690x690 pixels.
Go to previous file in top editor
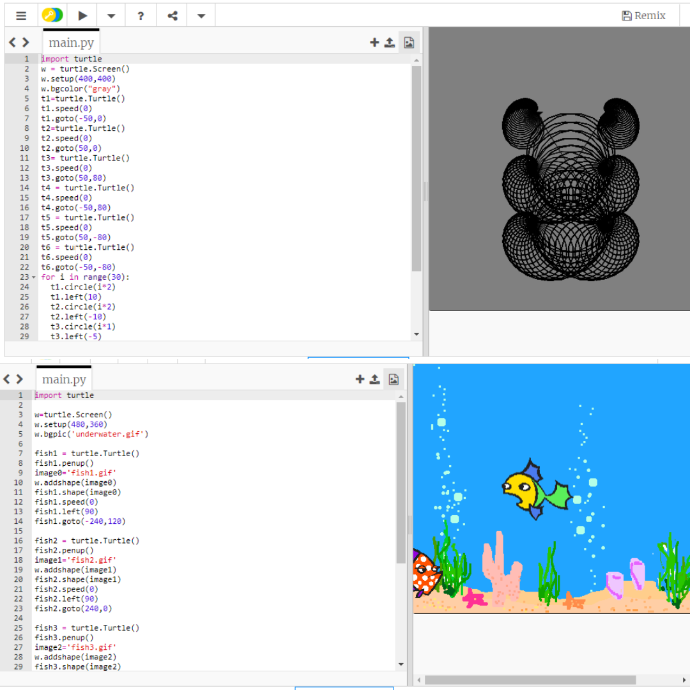12,42
